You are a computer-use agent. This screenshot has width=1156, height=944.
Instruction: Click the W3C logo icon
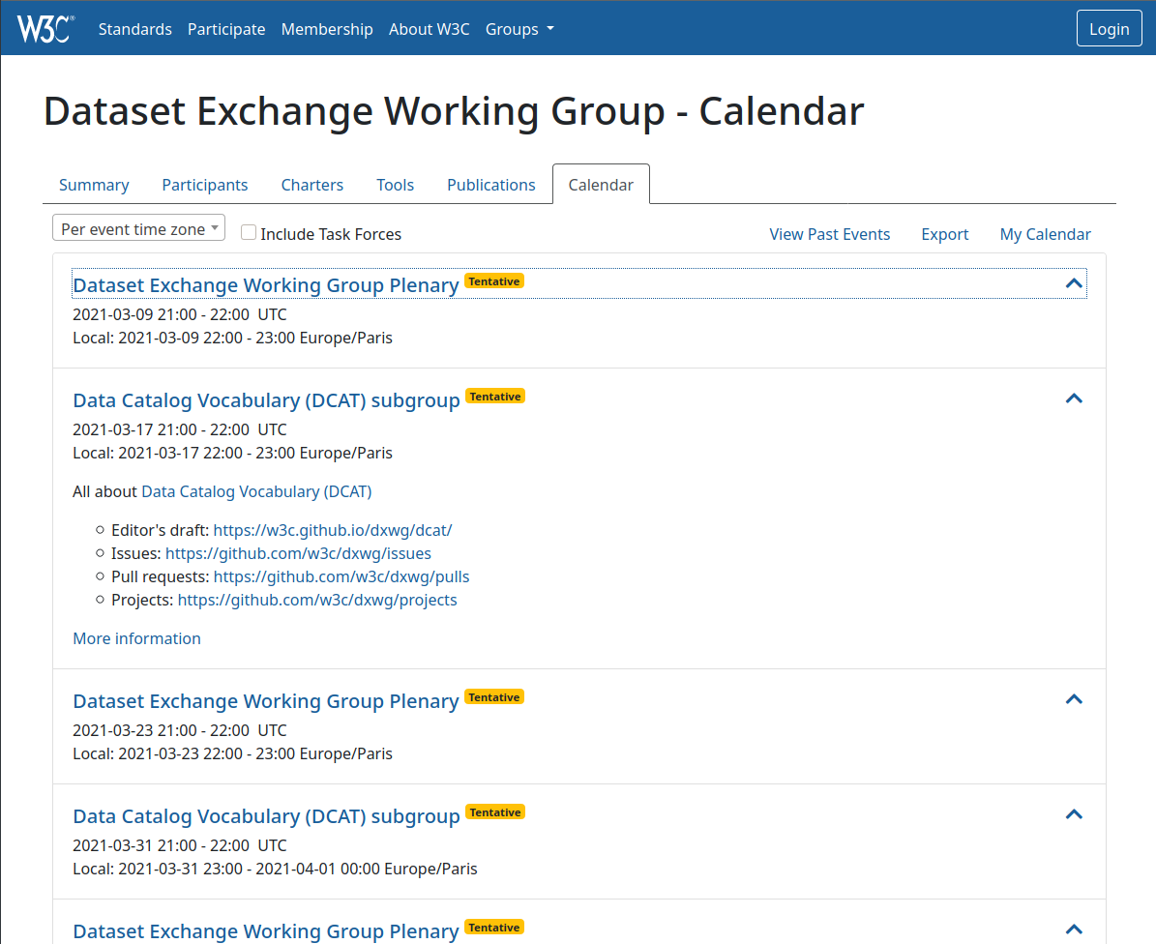(44, 29)
